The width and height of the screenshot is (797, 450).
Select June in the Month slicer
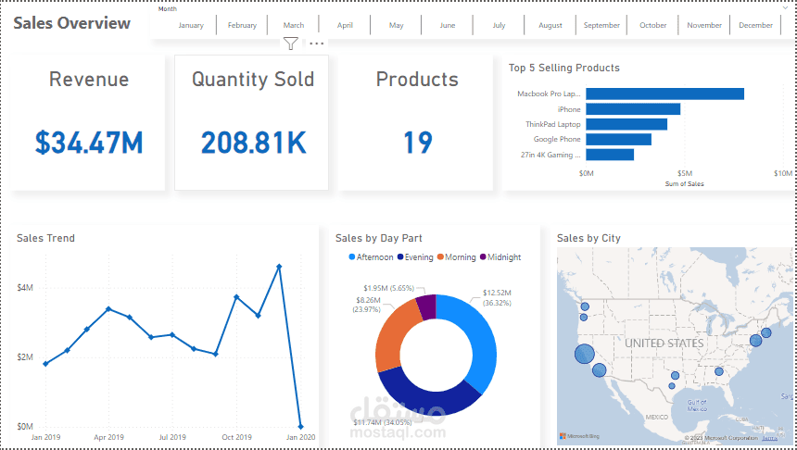pos(448,25)
